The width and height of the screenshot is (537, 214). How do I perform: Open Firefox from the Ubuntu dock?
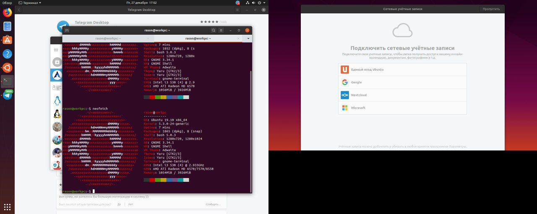7,13
